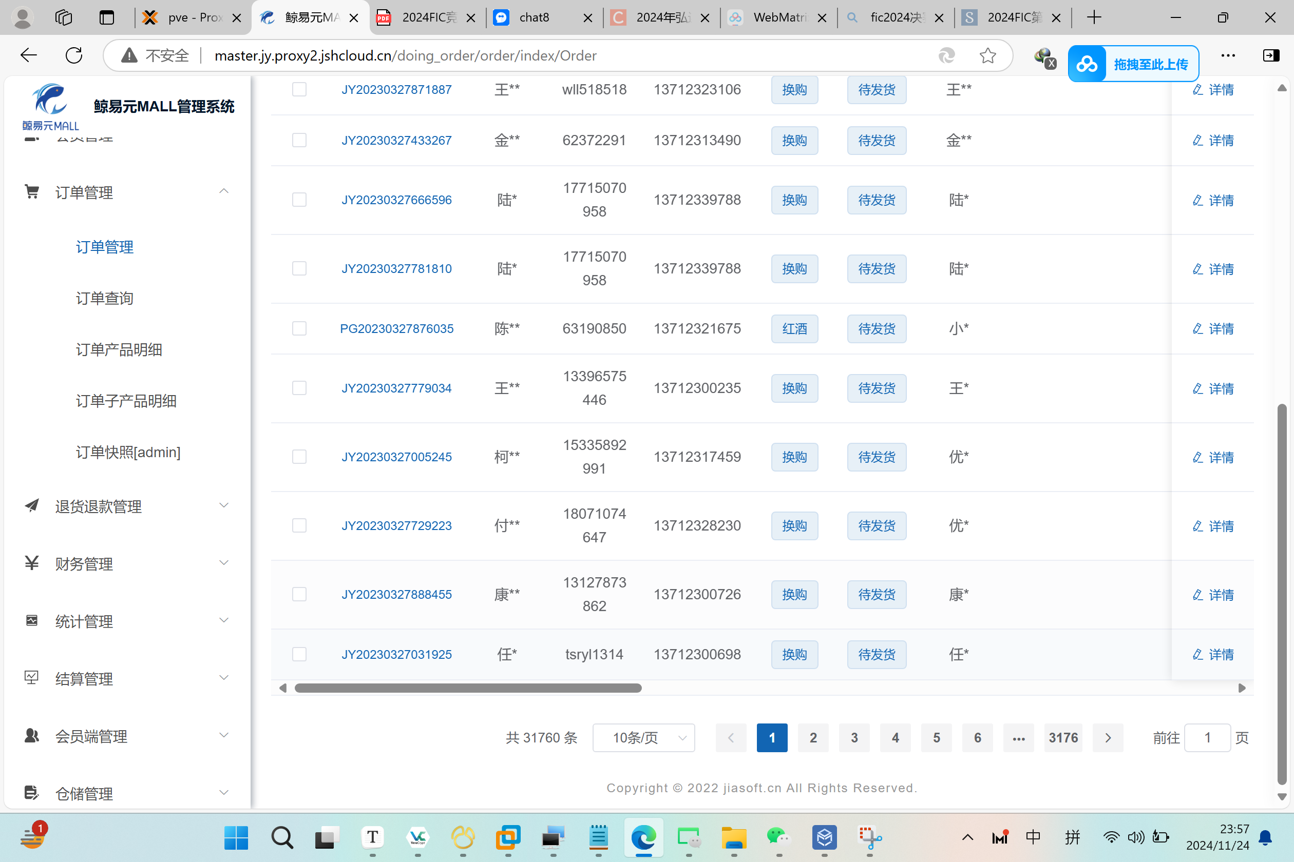
Task: Click next page arrow in pagination
Action: 1108,738
